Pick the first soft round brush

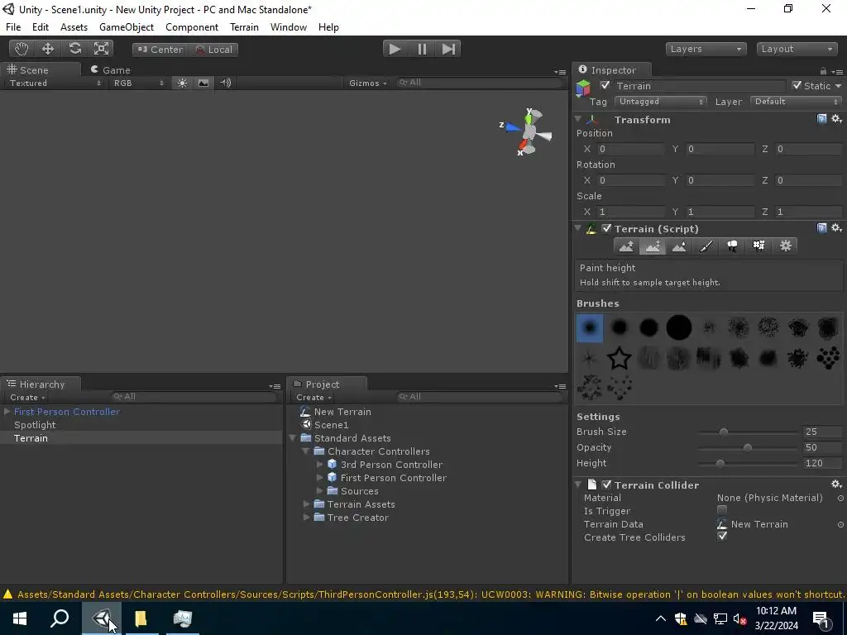589,327
